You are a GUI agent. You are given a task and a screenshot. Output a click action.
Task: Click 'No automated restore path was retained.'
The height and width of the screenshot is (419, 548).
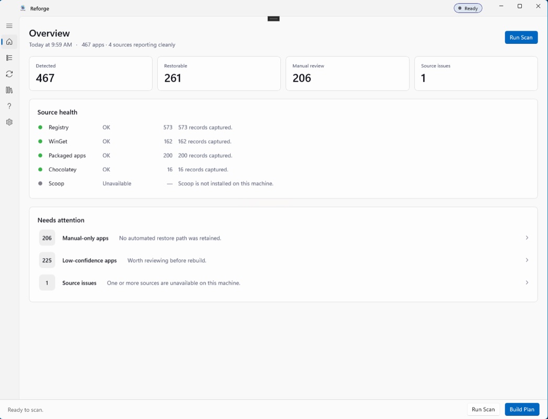[170, 238]
